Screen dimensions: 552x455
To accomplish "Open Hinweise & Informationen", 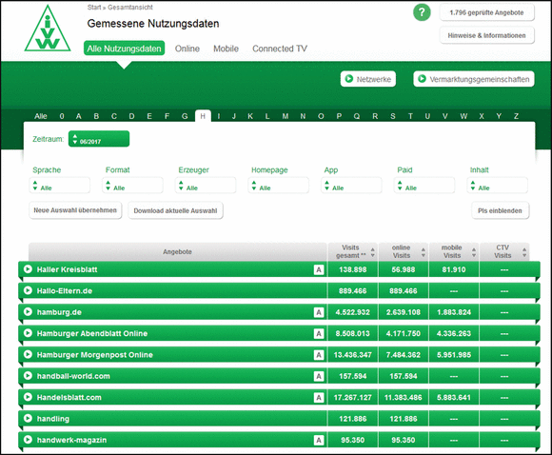I will coord(487,35).
